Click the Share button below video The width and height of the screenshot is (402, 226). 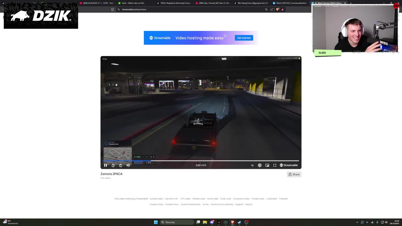click(294, 175)
